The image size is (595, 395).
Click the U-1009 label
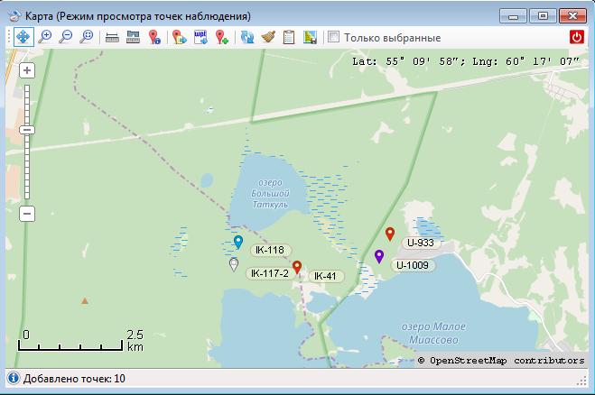[413, 265]
